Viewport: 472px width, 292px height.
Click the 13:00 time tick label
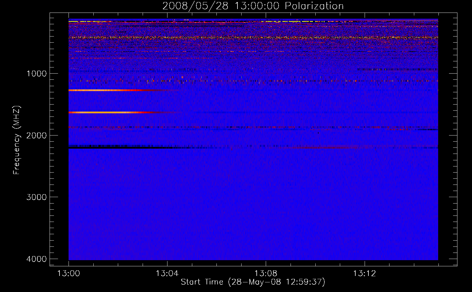click(x=69, y=274)
